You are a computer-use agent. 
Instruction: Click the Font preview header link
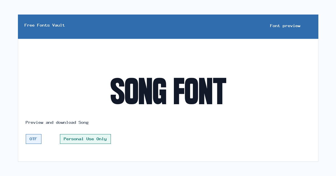pos(285,26)
